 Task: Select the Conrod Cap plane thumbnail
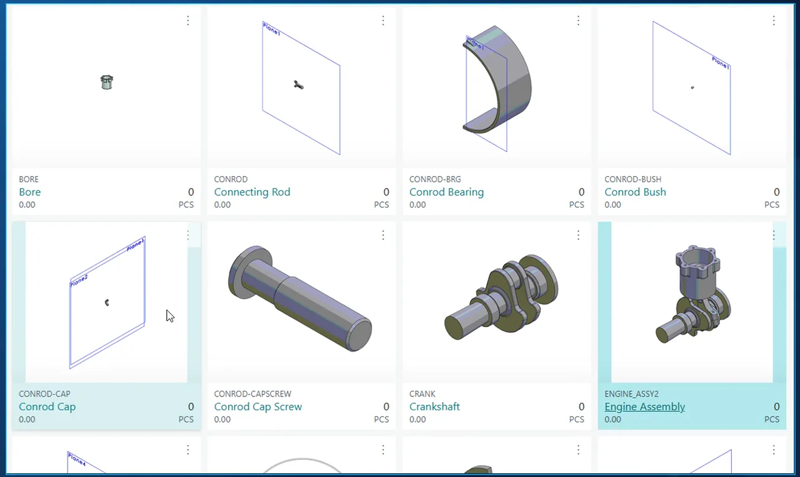(106, 302)
